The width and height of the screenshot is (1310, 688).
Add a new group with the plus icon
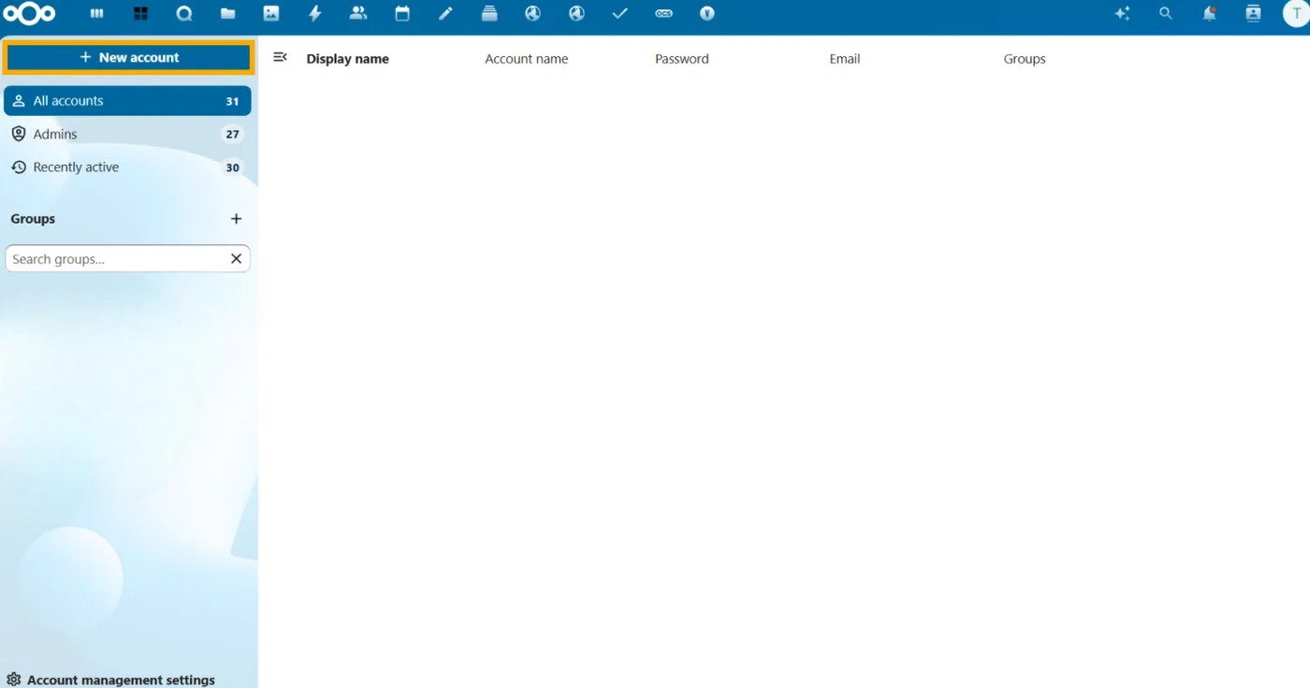click(x=236, y=219)
